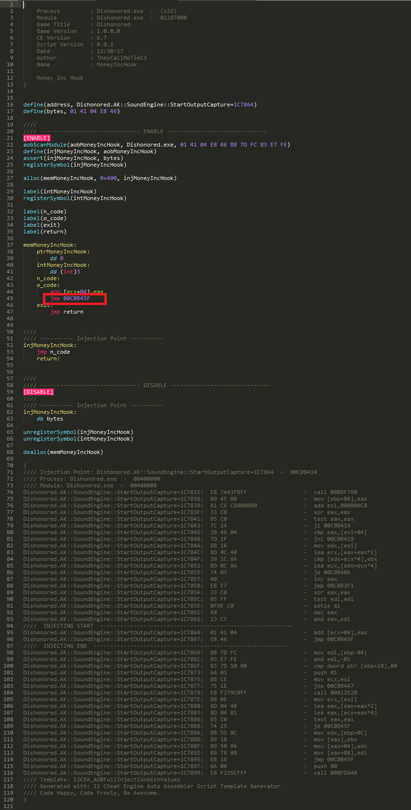Click the '//// INJECTING START' comment line
This screenshot has height=810, width=411.
158,626
